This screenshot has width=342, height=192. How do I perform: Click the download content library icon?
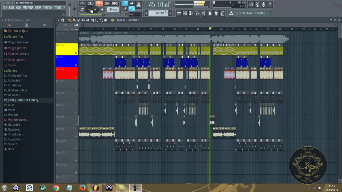tap(231, 13)
